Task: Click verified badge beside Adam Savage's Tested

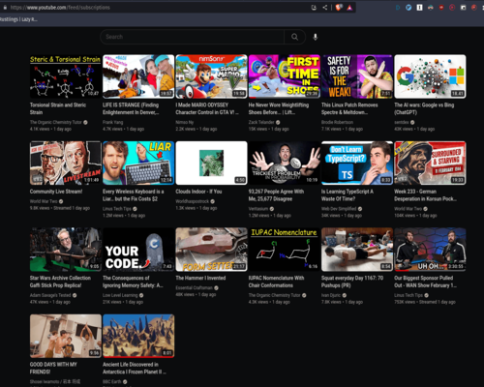Action: tap(75, 295)
